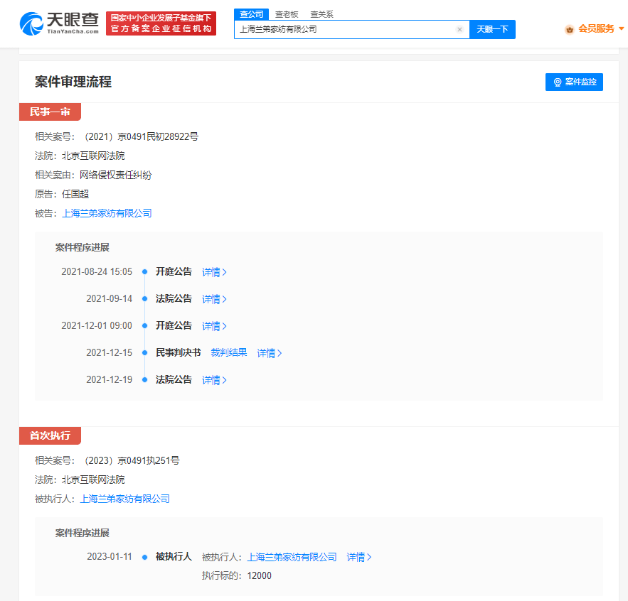This screenshot has width=628, height=601.
Task: Open 详情 for 2021-12-01 开庭公告
Action: 214,326
